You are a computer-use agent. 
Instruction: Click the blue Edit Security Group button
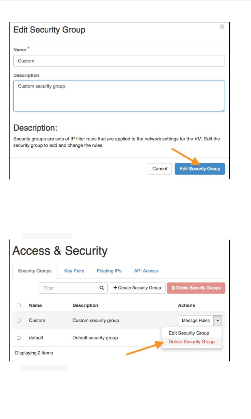point(200,169)
